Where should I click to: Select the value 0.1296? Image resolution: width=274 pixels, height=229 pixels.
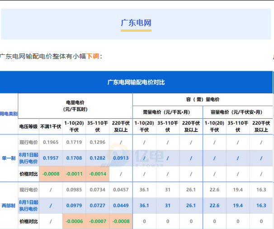[98, 142]
